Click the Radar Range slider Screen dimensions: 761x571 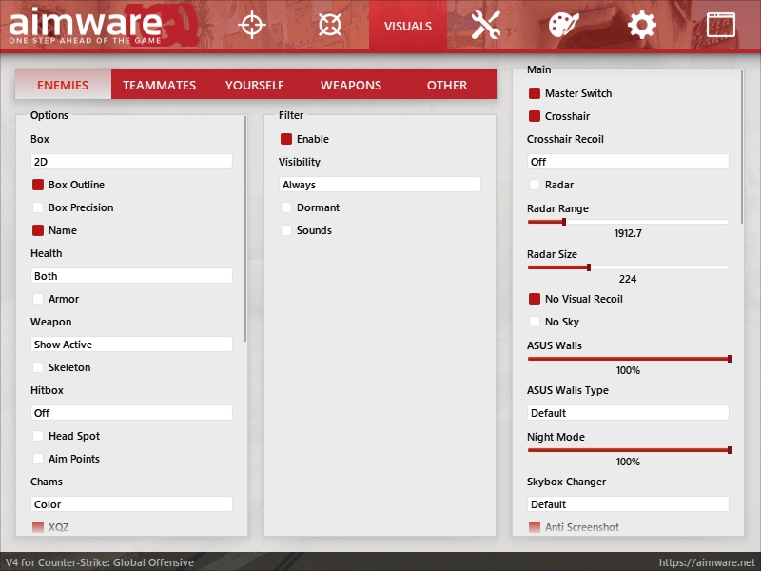(628, 222)
